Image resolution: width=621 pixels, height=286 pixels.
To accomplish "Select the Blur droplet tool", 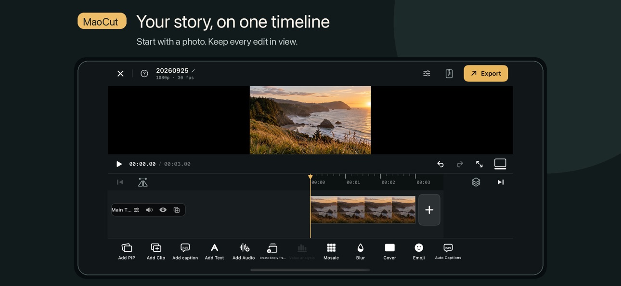I will pyautogui.click(x=361, y=251).
